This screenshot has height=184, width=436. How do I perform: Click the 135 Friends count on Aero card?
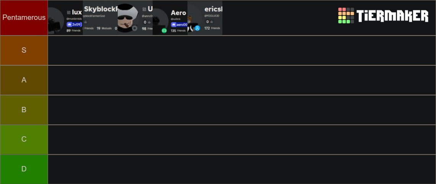pos(178,31)
